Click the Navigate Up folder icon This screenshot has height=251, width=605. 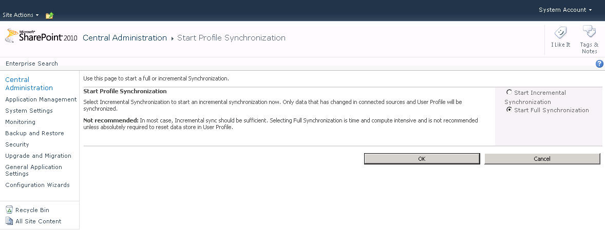coord(49,15)
